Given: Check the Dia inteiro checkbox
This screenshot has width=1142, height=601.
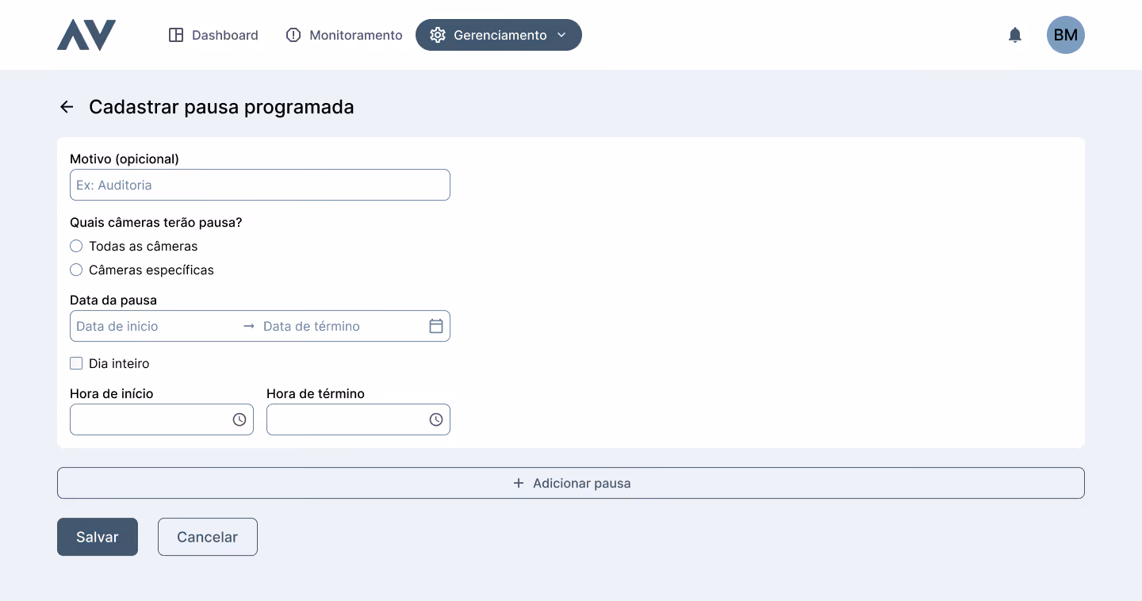Looking at the screenshot, I should tap(76, 364).
